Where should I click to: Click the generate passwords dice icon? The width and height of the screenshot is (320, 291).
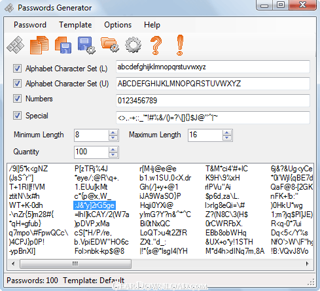15,45
